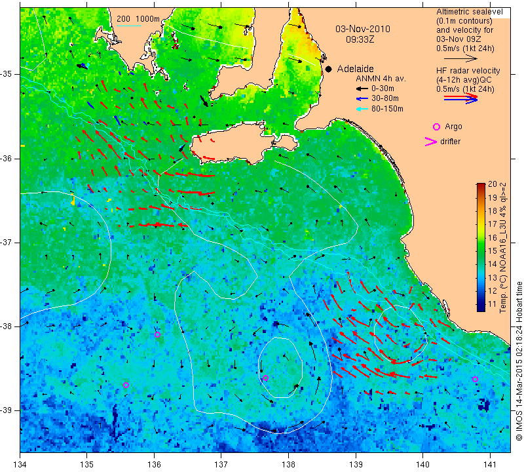The width and height of the screenshot is (524, 472).
Task: Click the 'HF radar velocity' legend text
Action: point(468,71)
